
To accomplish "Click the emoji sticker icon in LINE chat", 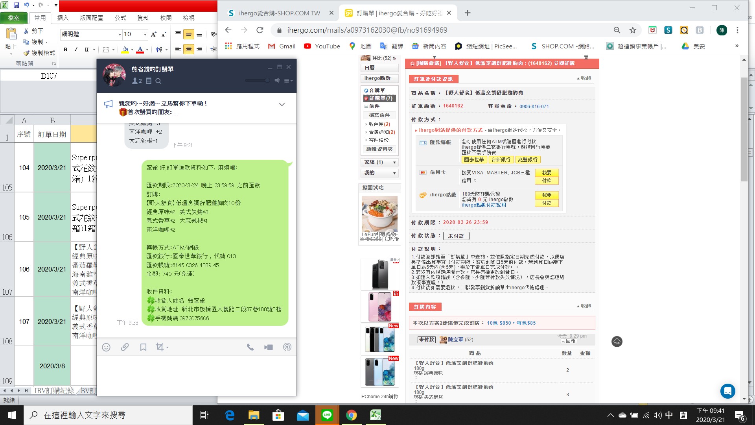I will point(106,347).
